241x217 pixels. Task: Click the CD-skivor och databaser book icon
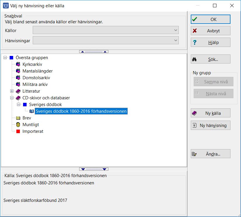pyautogui.click(x=18, y=98)
